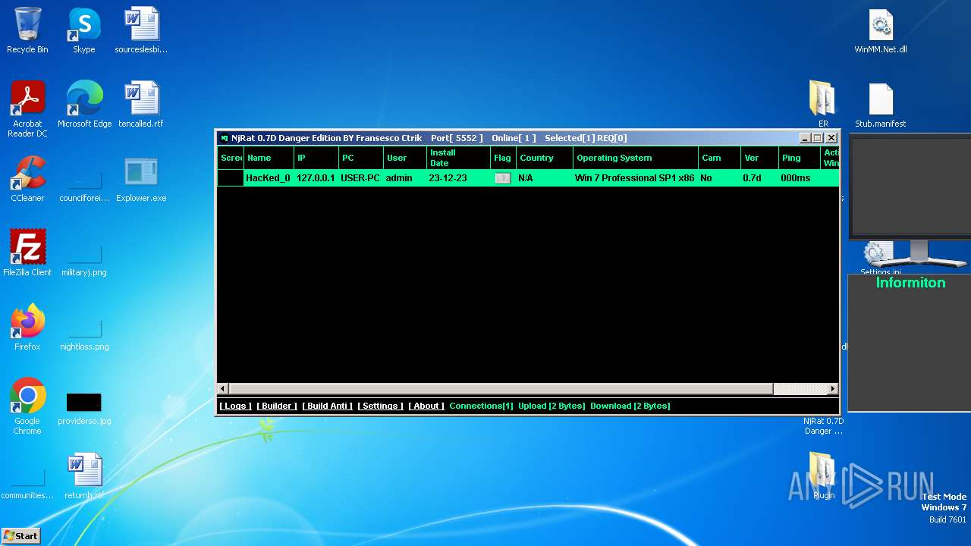The width and height of the screenshot is (971, 546).
Task: Select the HacKed_0 client row name
Action: point(268,178)
